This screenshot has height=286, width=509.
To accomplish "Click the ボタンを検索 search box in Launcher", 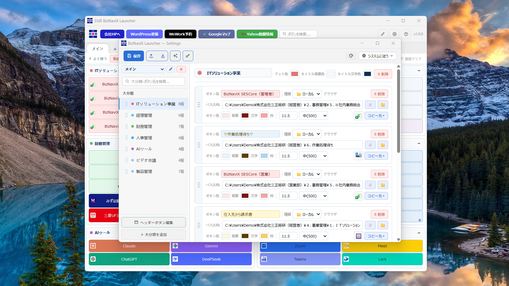I will 298,34.
